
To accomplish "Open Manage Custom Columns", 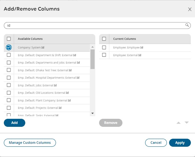I will click(30, 143).
